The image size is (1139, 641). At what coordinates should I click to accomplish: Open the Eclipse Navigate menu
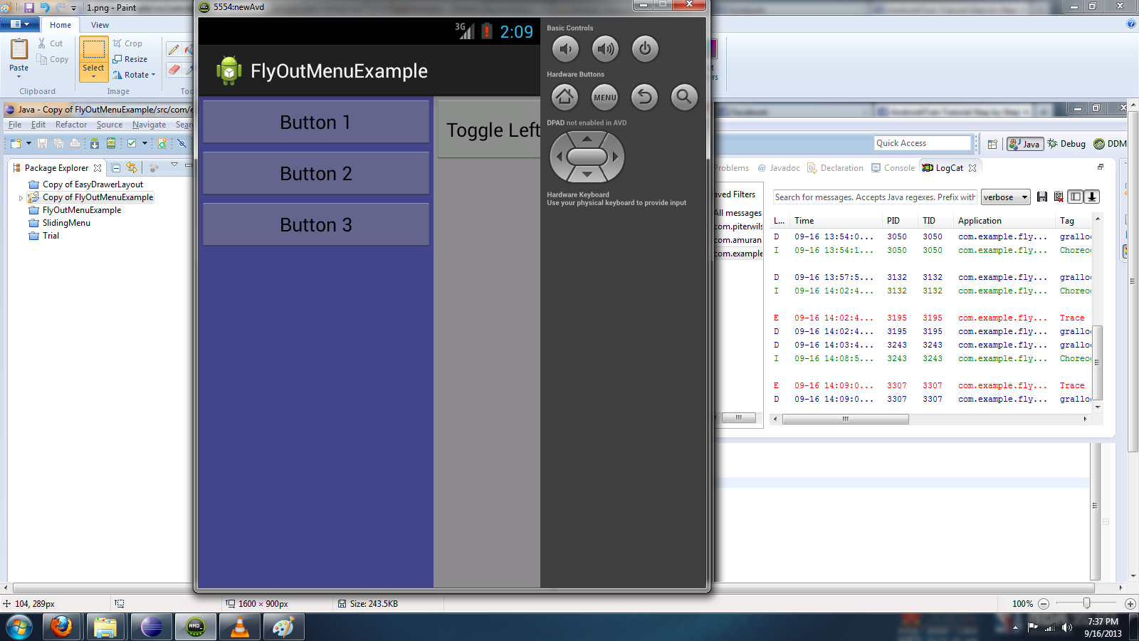click(x=149, y=125)
